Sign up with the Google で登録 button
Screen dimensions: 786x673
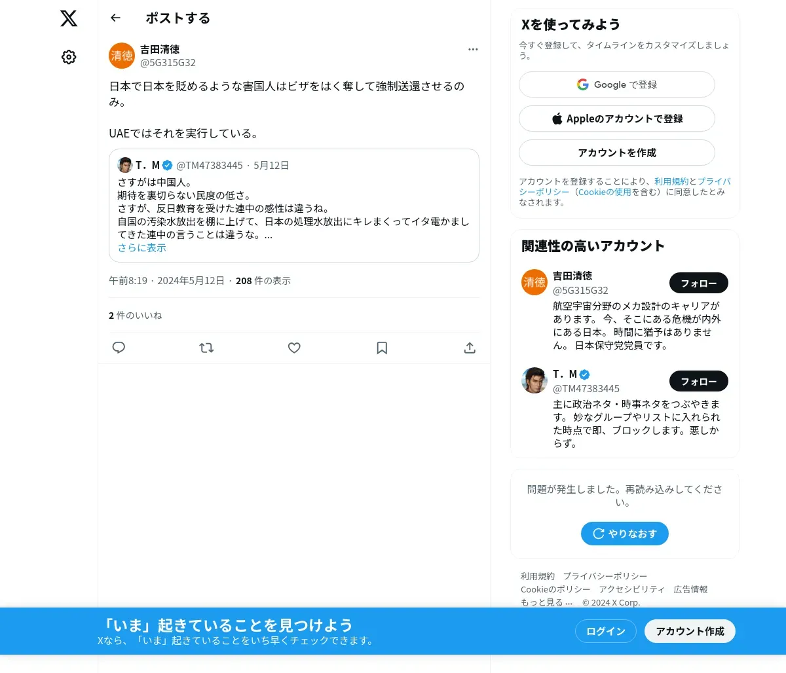pos(617,84)
